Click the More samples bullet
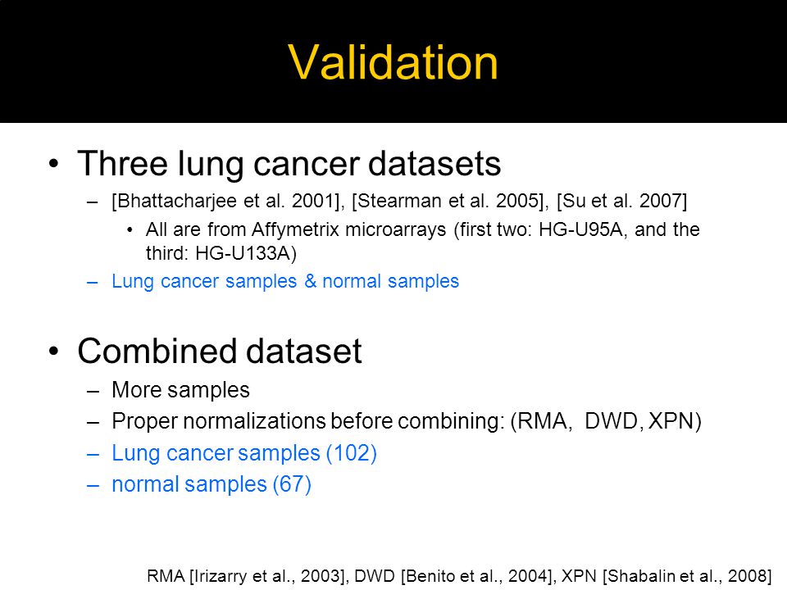The width and height of the screenshot is (787, 590). 180,390
